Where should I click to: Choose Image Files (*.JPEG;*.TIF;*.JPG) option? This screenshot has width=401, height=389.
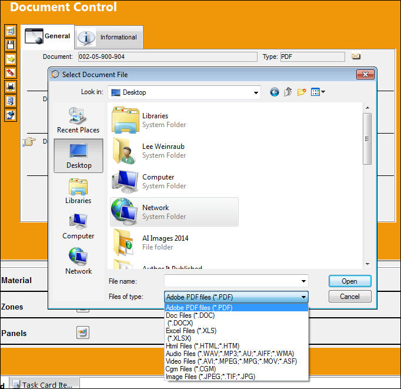[x=236, y=377]
